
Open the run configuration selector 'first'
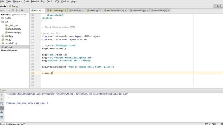(218, 6)
